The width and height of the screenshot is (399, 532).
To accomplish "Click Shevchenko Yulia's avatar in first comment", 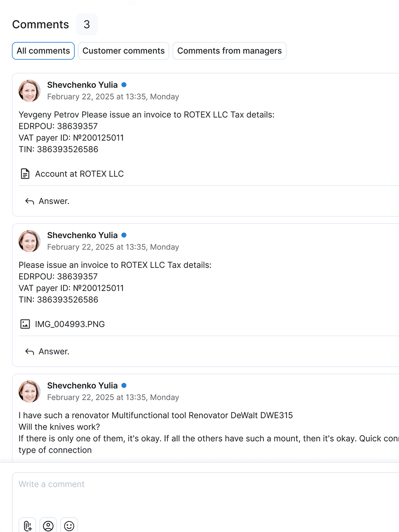I will pos(30,91).
